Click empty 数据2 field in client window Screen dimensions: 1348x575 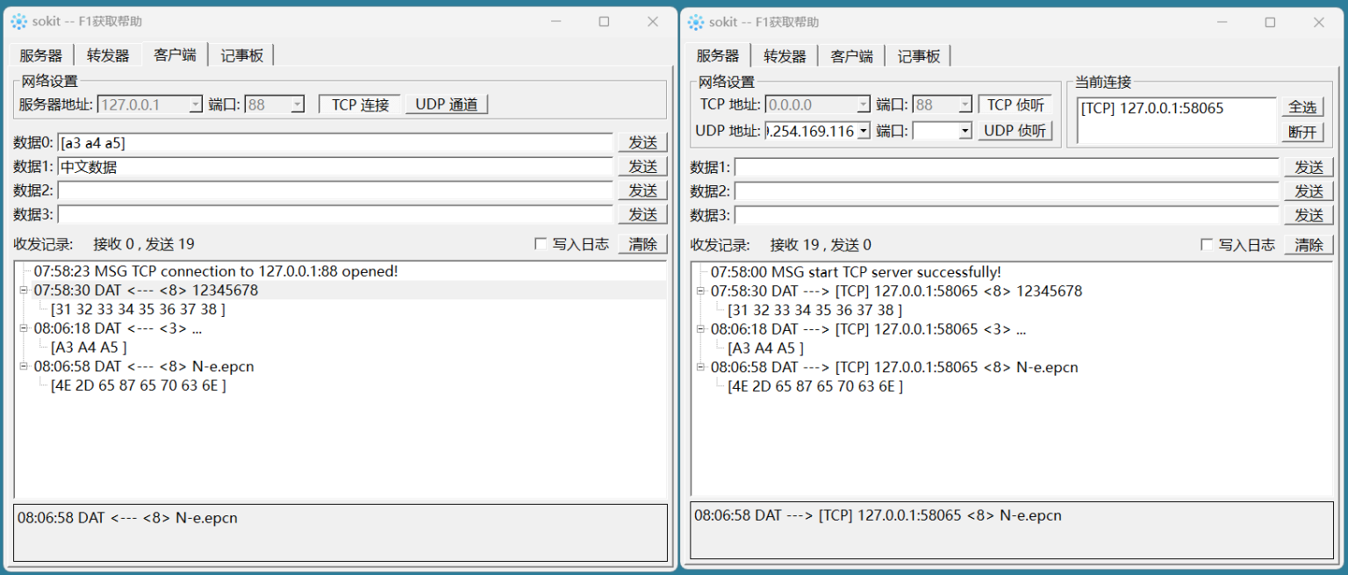click(335, 190)
